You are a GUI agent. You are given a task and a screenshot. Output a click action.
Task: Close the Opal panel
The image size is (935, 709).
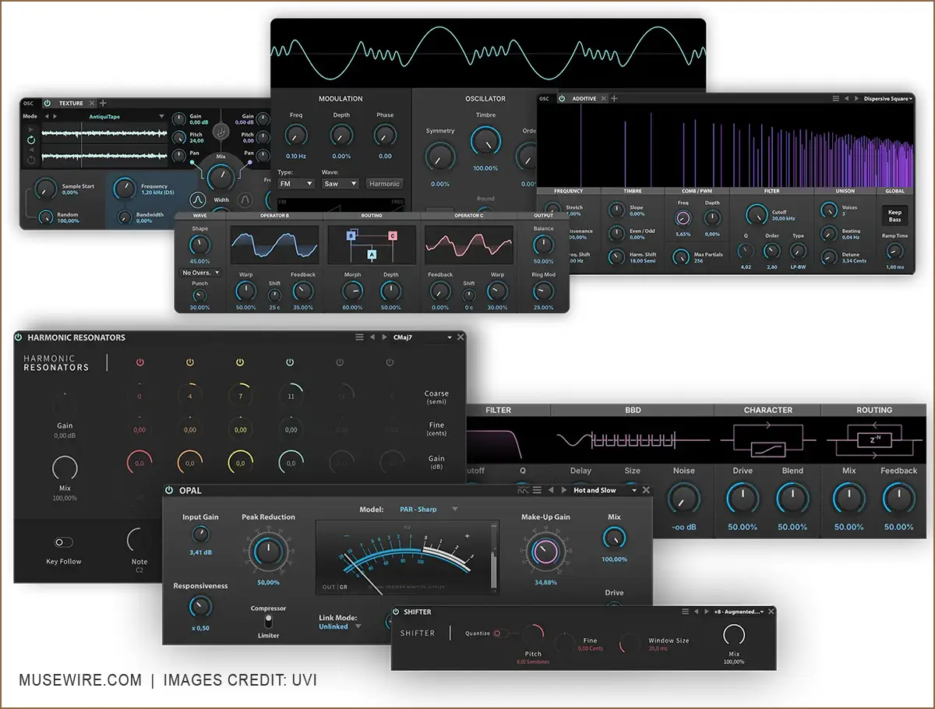click(646, 491)
